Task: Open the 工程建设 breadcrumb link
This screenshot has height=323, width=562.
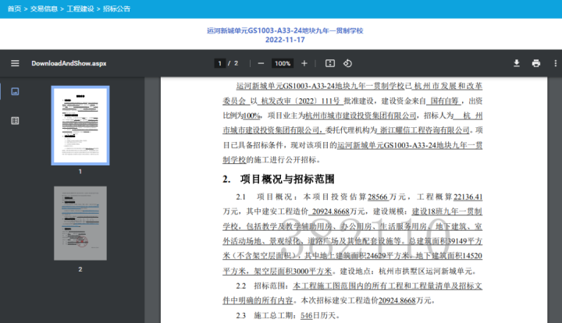Action: 80,9
